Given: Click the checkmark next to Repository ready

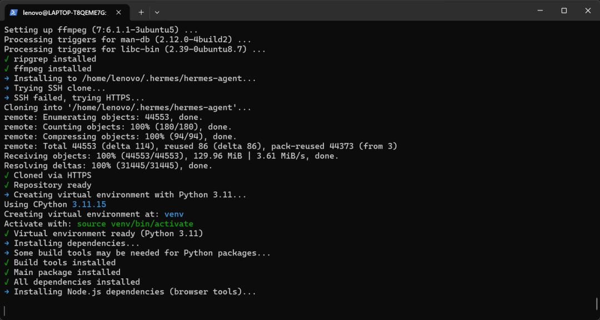Looking at the screenshot, I should [x=7, y=185].
